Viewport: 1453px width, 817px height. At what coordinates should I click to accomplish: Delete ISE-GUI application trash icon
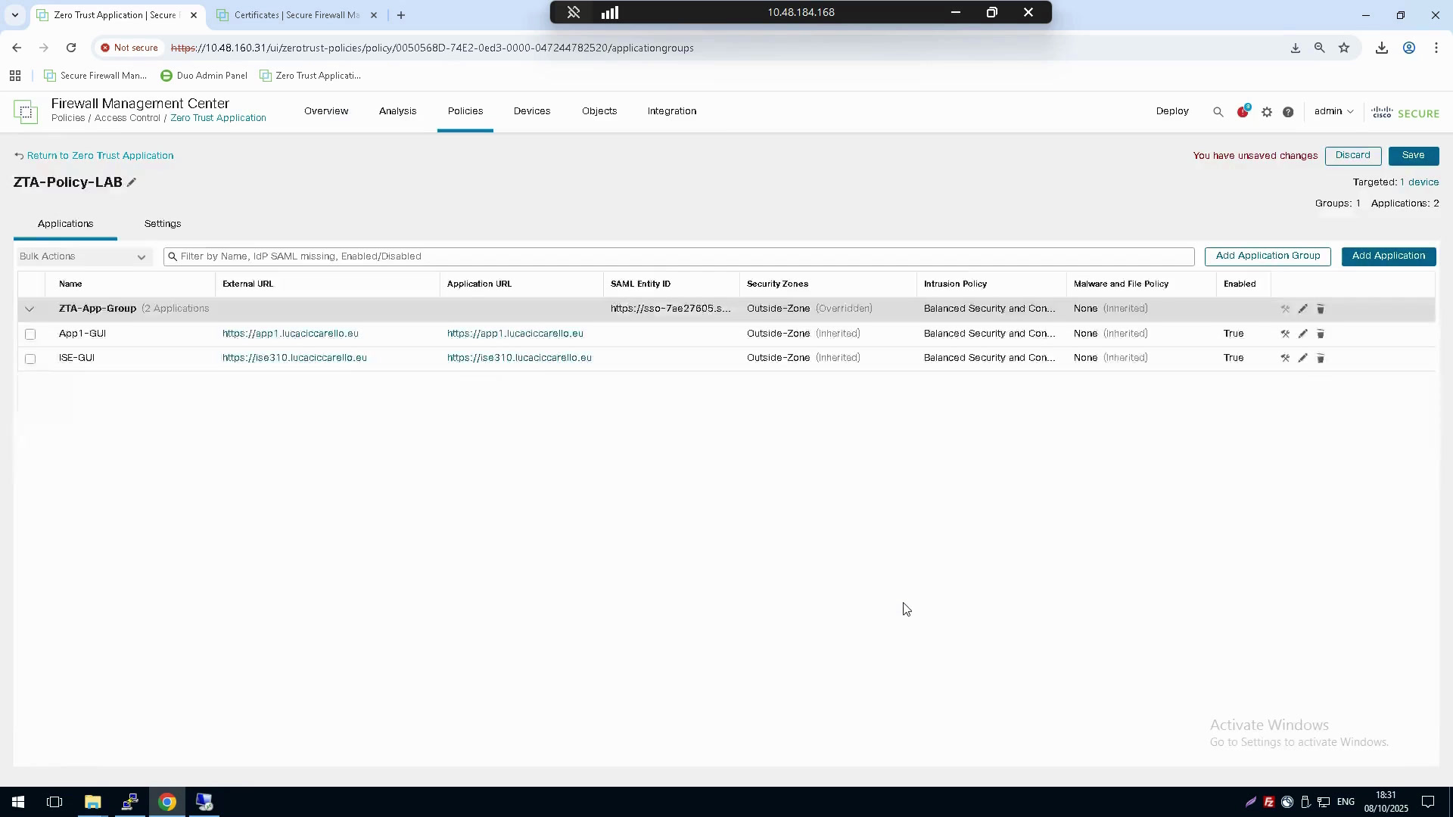(1321, 358)
